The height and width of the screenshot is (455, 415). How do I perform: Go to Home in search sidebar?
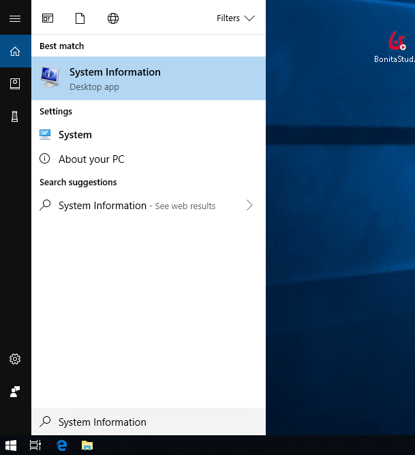click(x=15, y=51)
